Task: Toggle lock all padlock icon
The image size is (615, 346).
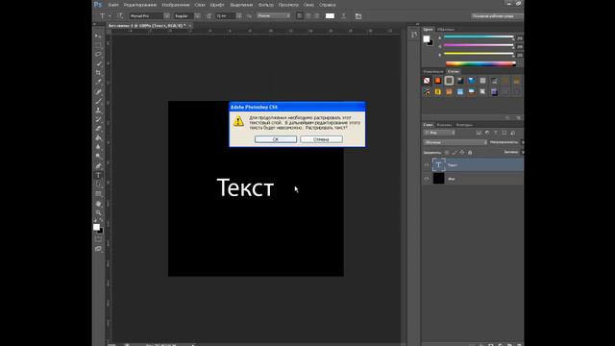Action: pos(470,152)
